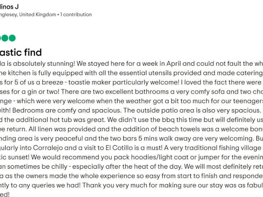263x197 pixels.
Task: Click the 'United Kingdom' reviewer location
Action: click(x=36, y=14)
